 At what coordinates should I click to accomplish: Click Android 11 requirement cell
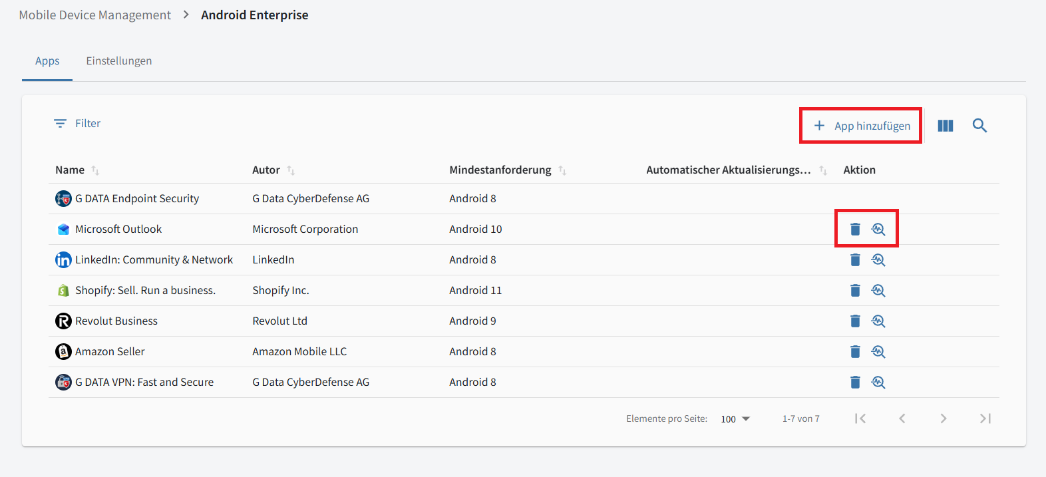coord(476,291)
